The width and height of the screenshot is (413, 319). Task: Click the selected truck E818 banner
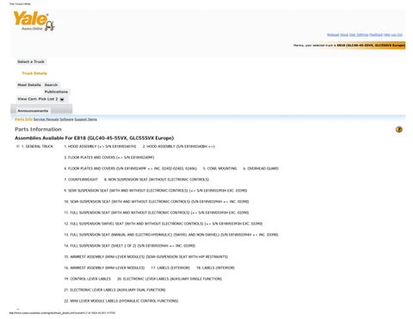[371, 46]
